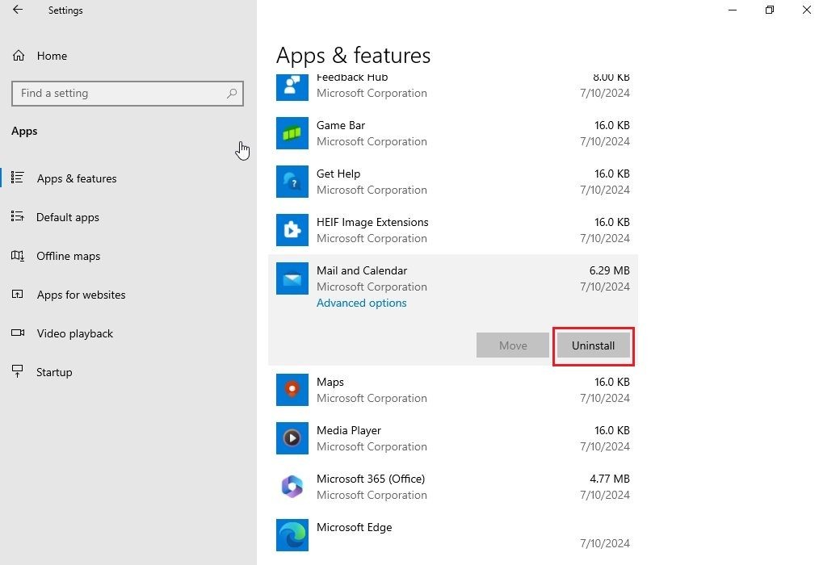Click the Apps section header in sidebar
The image size is (819, 565).
24,131
